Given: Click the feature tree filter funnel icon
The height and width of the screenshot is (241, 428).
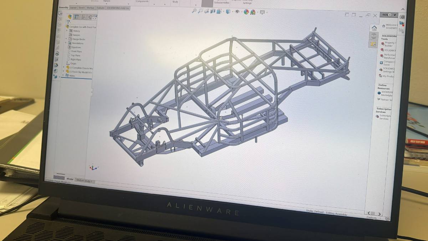Looking at the screenshot, I should coord(68,22).
